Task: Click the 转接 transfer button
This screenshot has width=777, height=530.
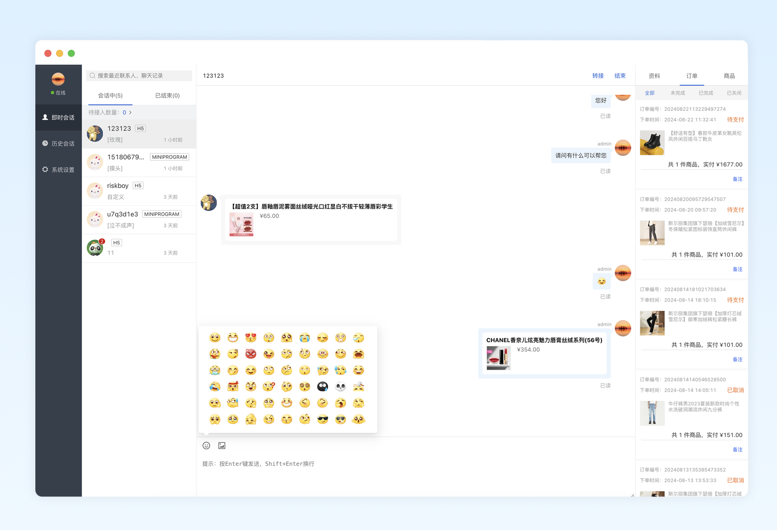Action: [x=598, y=75]
